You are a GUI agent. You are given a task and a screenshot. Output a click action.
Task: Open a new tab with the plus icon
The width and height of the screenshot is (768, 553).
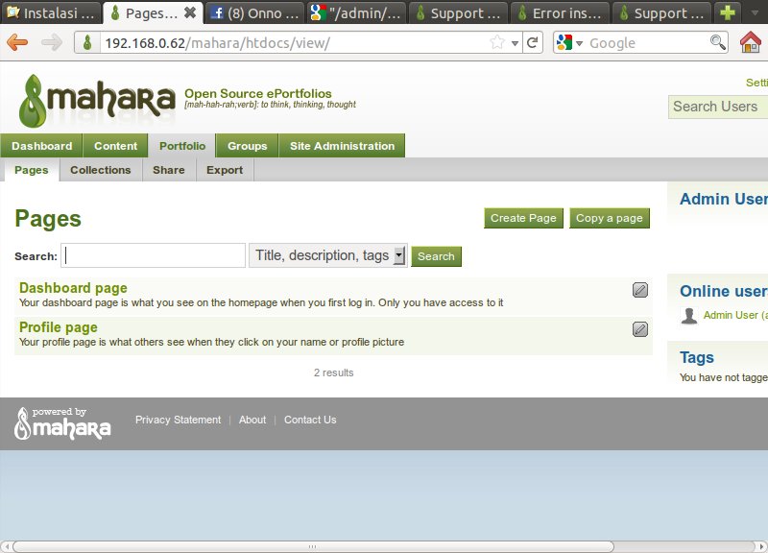pyautogui.click(x=728, y=12)
